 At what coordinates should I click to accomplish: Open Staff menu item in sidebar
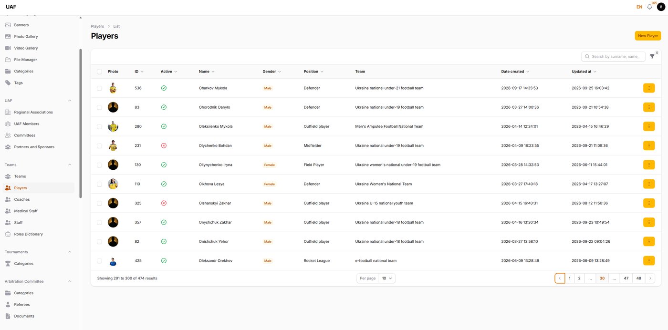coord(38,223)
